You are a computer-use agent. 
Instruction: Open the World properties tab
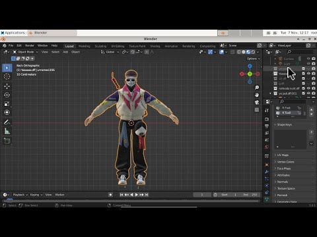click(267, 147)
